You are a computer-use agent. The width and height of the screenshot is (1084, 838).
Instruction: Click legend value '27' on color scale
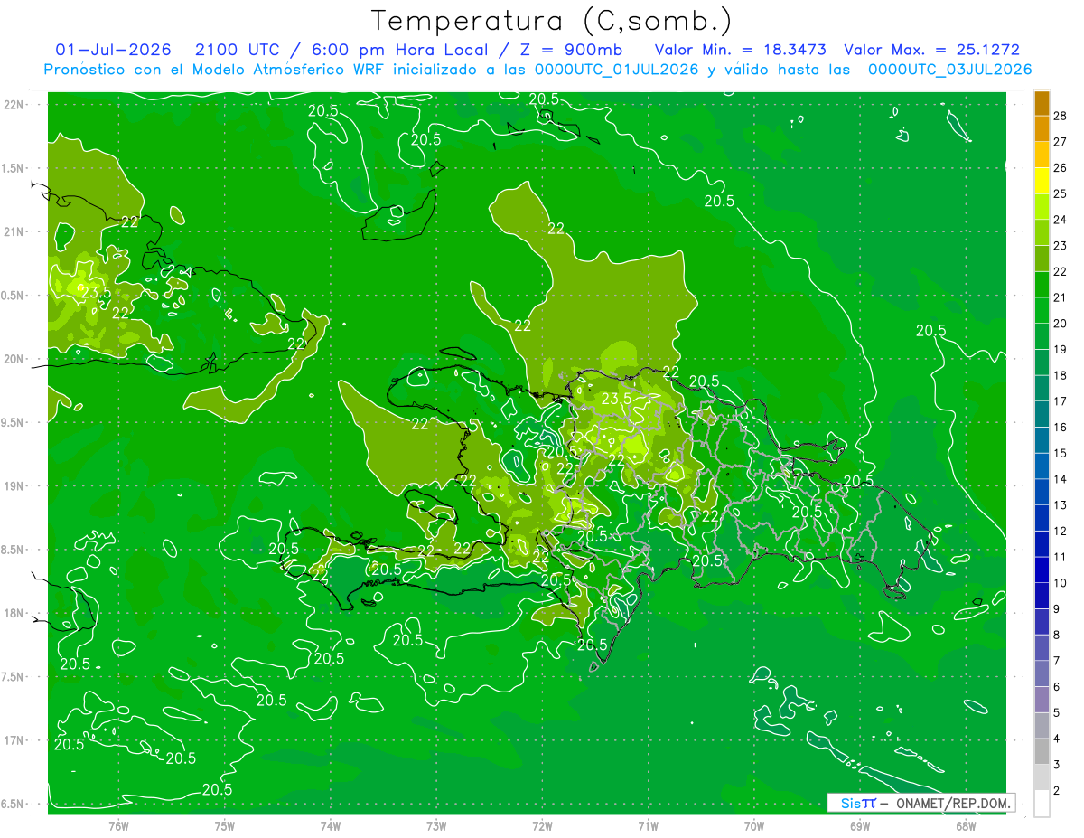point(1061,142)
